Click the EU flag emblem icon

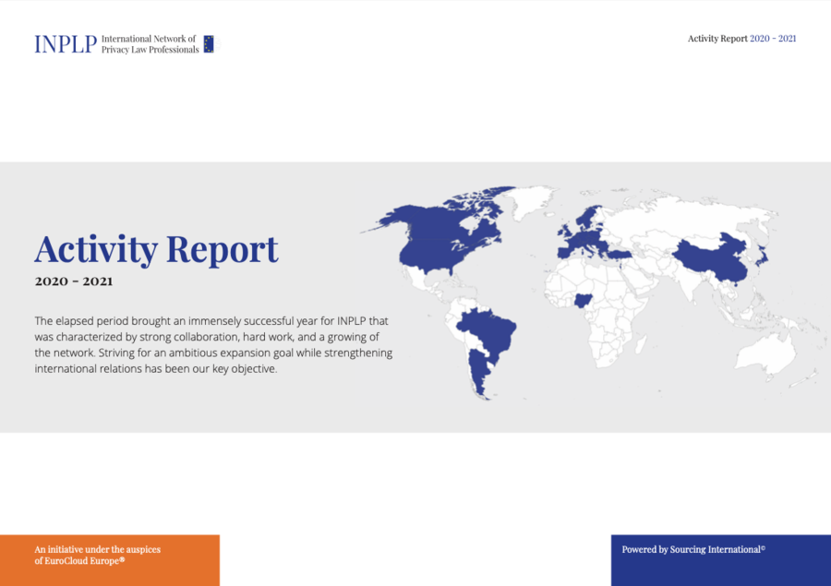[209, 44]
